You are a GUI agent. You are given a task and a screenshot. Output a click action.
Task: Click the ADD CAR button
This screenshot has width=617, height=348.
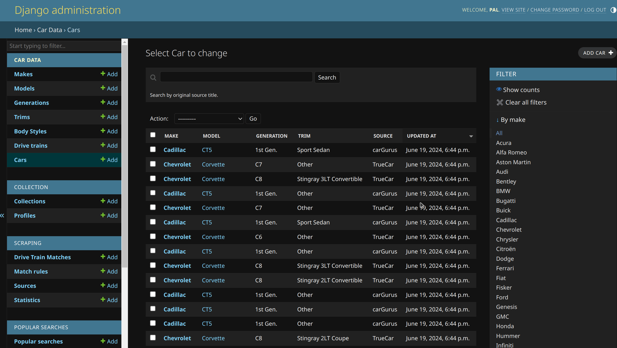597,53
